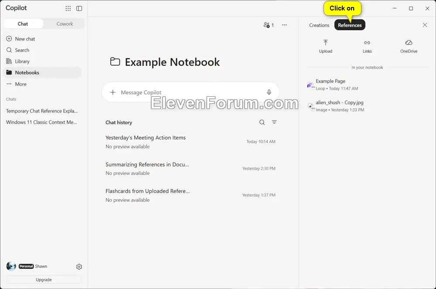
Task: Minimize the Copilot window
Action: [x=394, y=8]
